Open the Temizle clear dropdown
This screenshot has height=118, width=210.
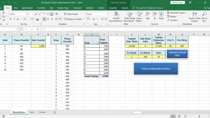(172, 20)
